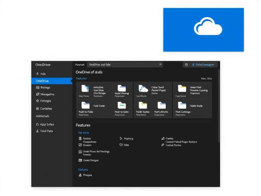Open the Tonlz Sarlre folder icon
Viewport: 261px width, 196px height.
pyautogui.click(x=143, y=105)
